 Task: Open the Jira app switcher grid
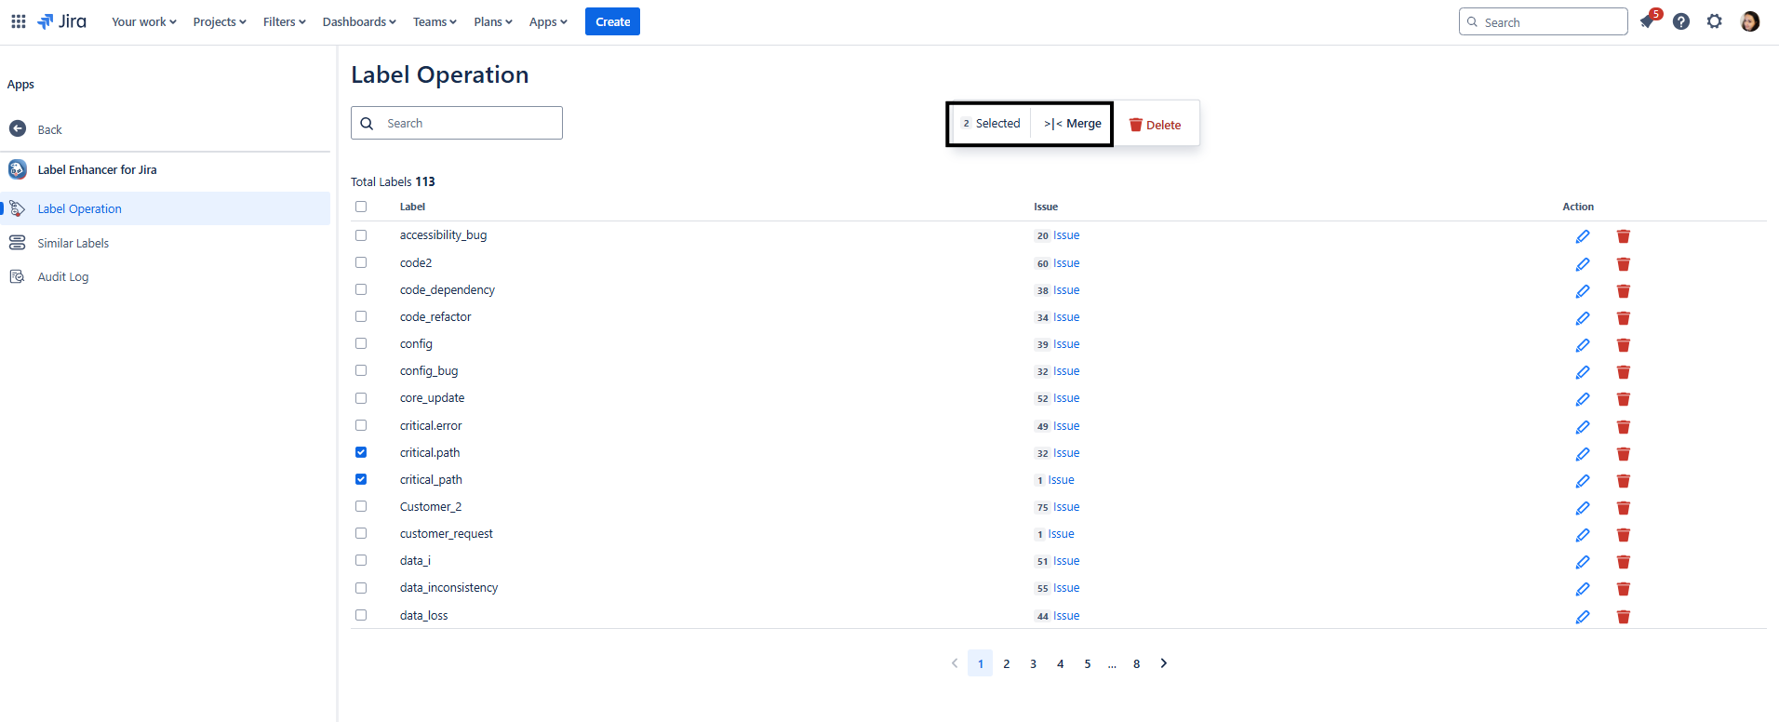(19, 21)
